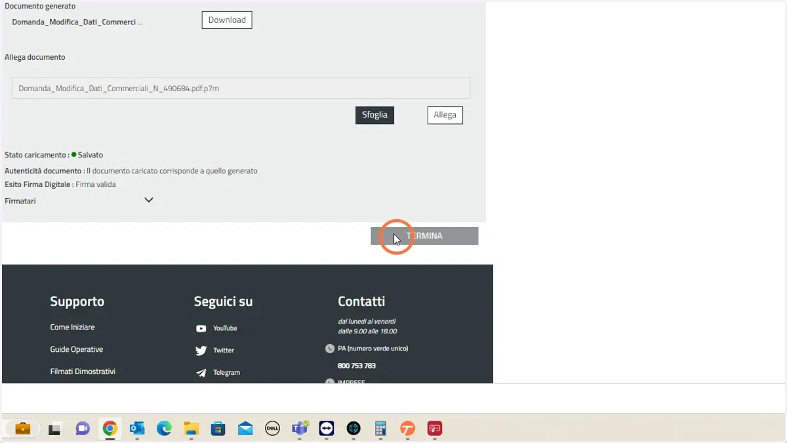The image size is (787, 443).
Task: Open the Filmati Dimostrativi link
Action: tap(83, 371)
